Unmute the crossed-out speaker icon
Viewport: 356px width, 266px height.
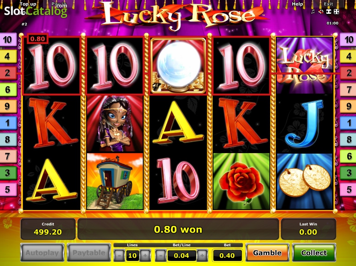[321, 11]
